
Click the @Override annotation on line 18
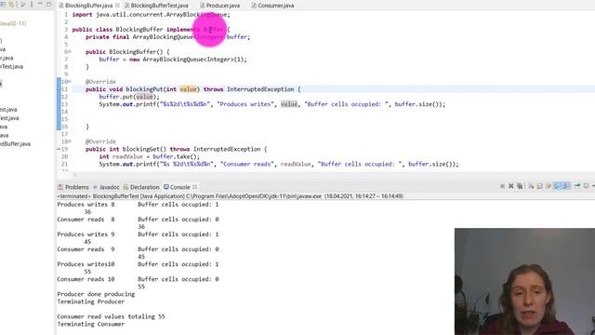(100, 141)
